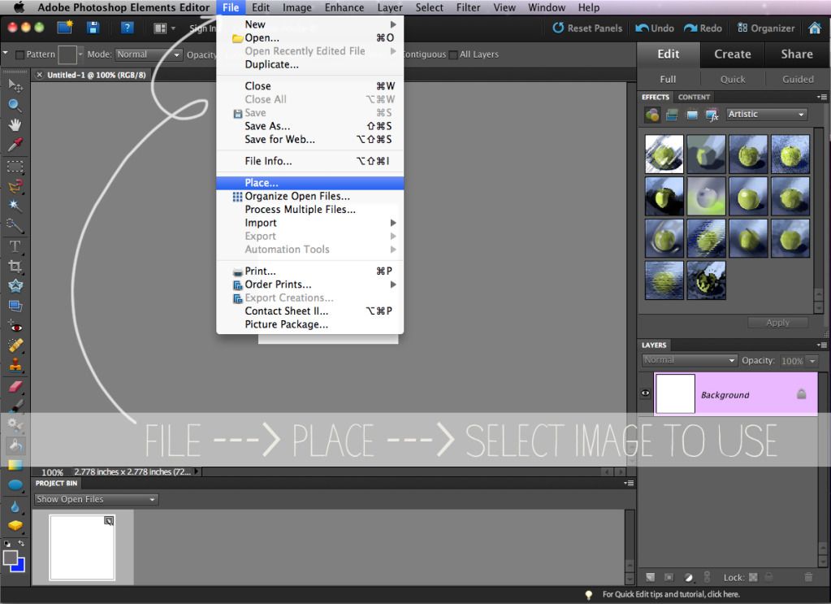Screen dimensions: 831x604
Task: Toggle the Pattern checkbox
Action: pyautogui.click(x=20, y=54)
